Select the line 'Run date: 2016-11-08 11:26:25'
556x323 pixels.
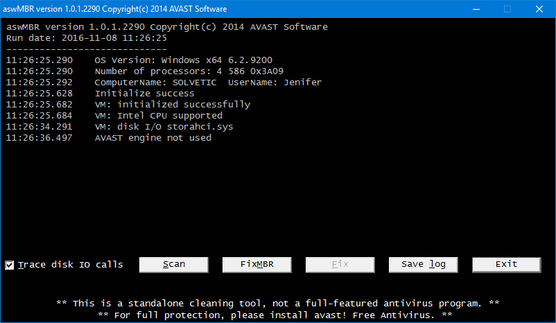[87, 38]
